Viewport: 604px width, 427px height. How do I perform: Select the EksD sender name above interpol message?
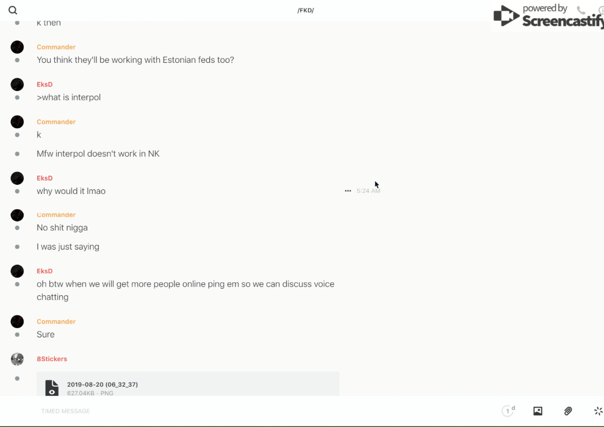point(45,84)
